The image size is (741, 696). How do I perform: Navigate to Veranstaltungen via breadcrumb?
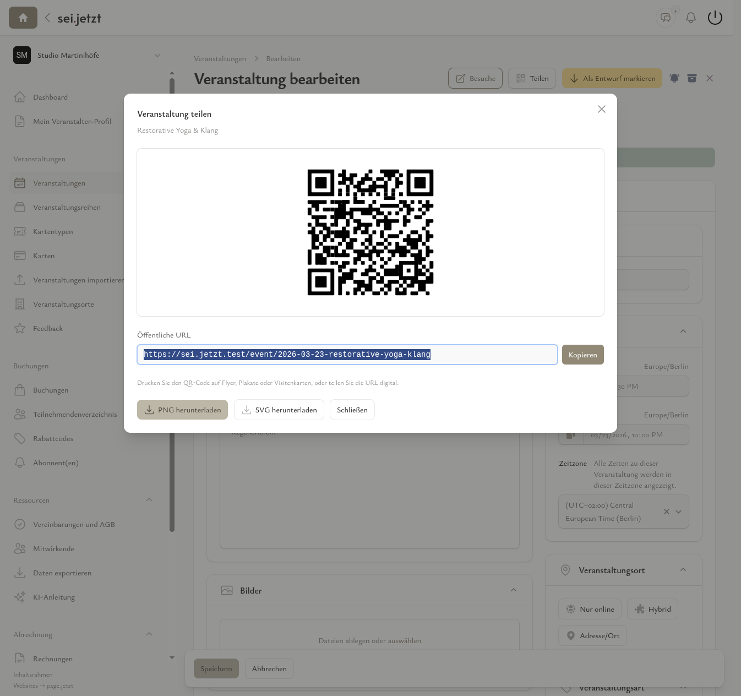[220, 58]
